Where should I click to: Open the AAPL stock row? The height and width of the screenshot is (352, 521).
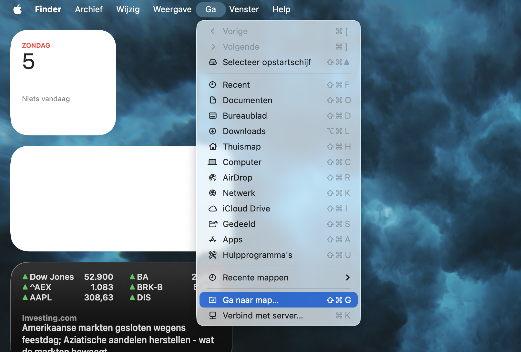68,297
